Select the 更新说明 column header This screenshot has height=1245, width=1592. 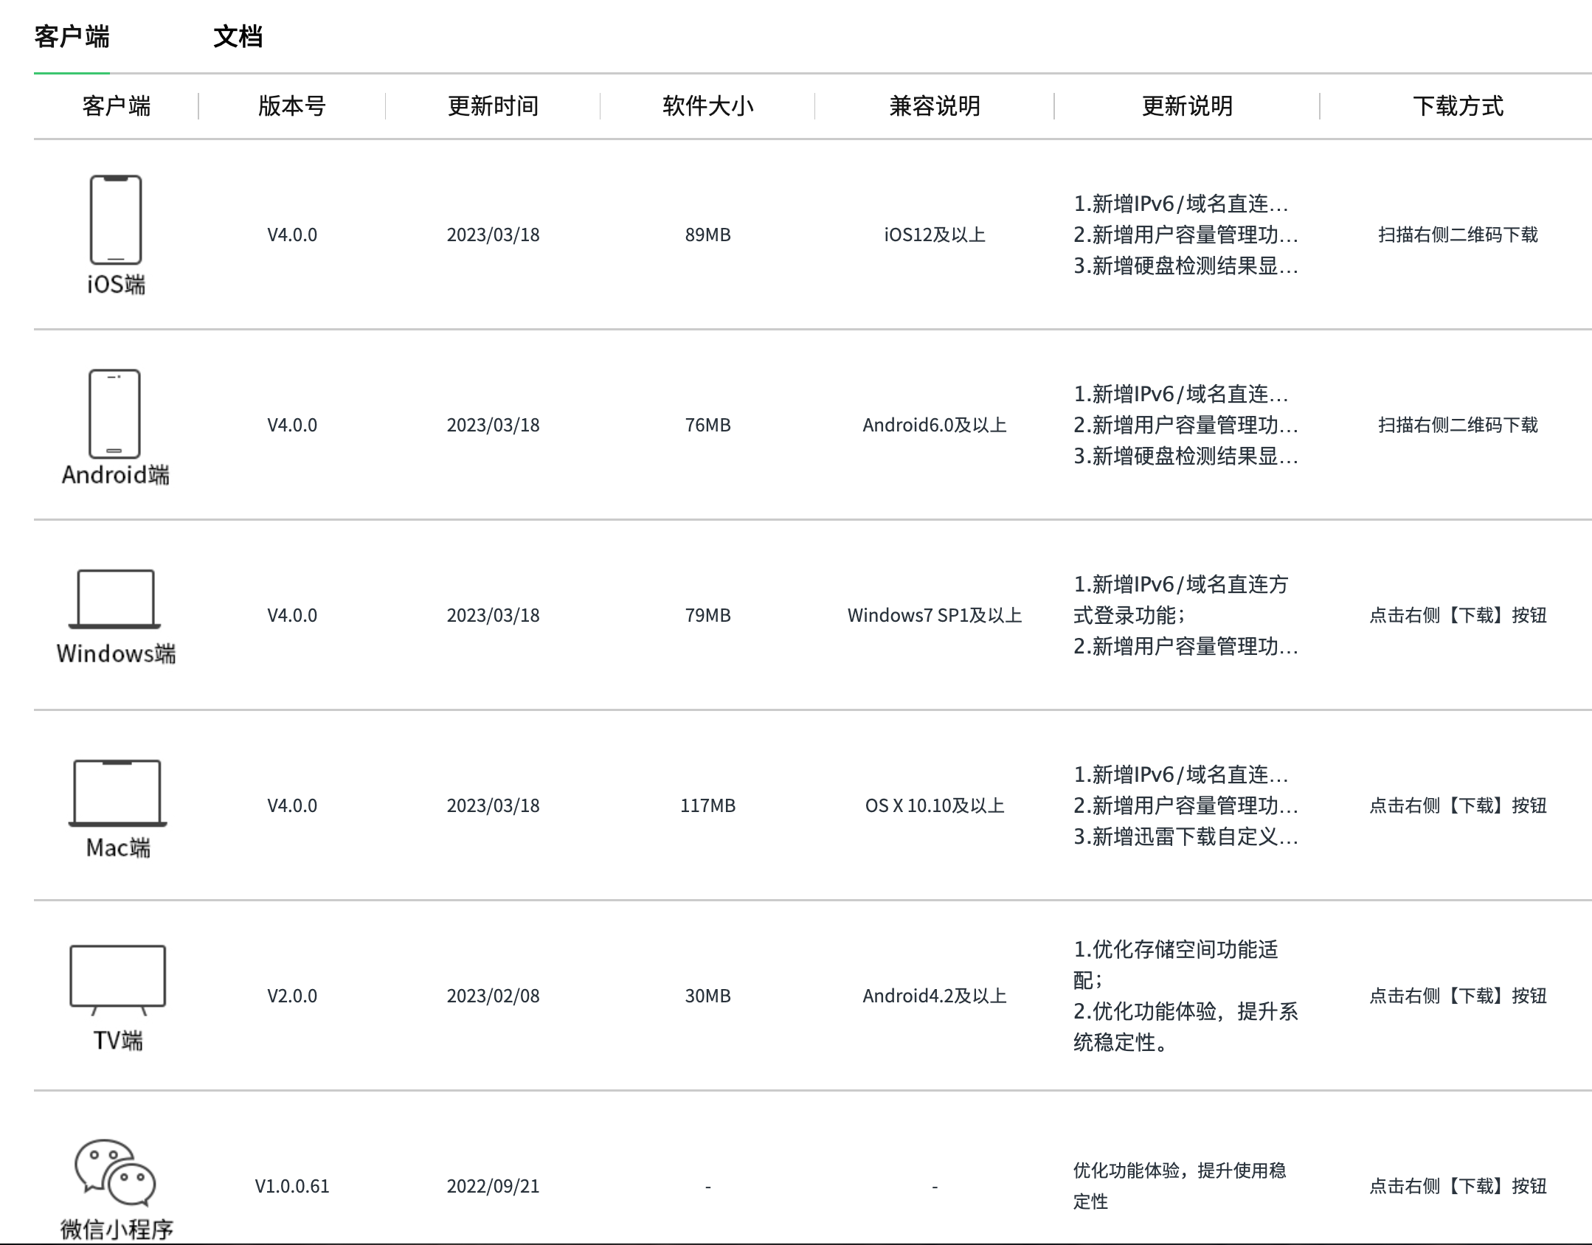[1187, 106]
